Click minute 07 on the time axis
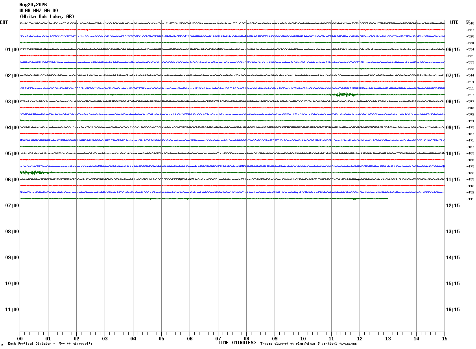Viewport: 476px width, 349px height. click(218, 339)
